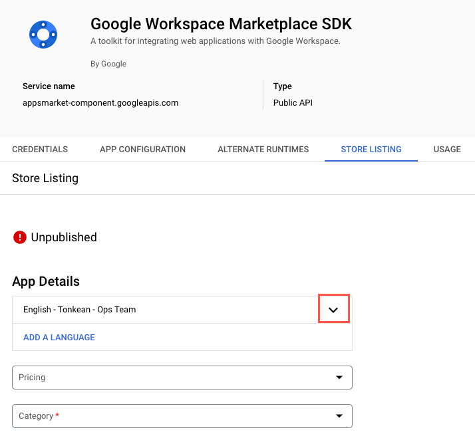Click the appsmarket-component.googleapis.com service name
The image size is (475, 446).
click(100, 103)
